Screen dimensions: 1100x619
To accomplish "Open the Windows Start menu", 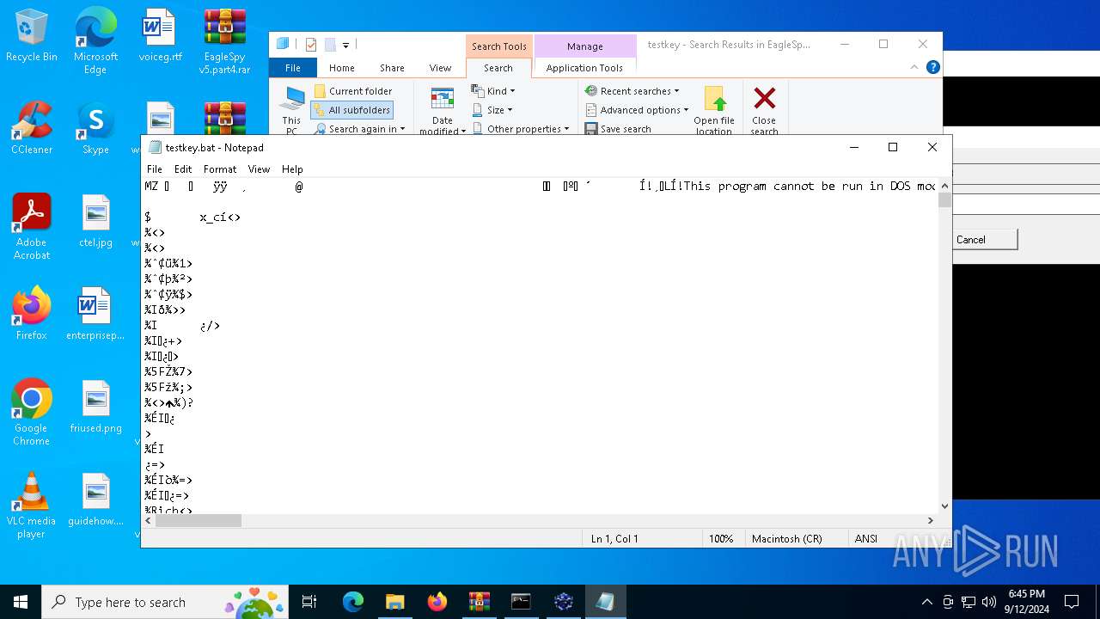I will point(21,602).
